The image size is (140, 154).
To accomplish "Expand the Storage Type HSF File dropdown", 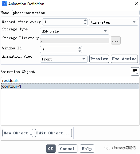I will (x=75, y=31).
